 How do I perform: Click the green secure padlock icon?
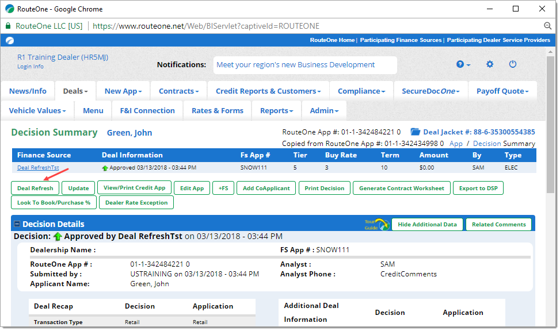(x=8, y=26)
